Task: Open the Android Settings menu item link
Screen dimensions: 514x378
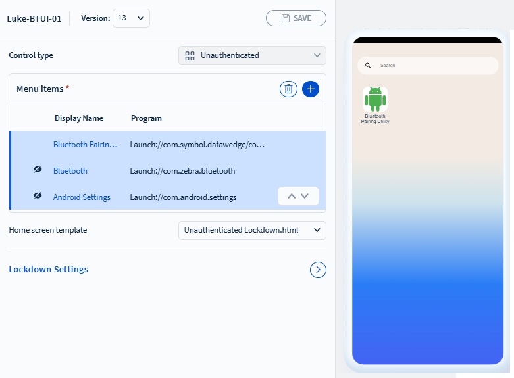Action: pos(82,197)
